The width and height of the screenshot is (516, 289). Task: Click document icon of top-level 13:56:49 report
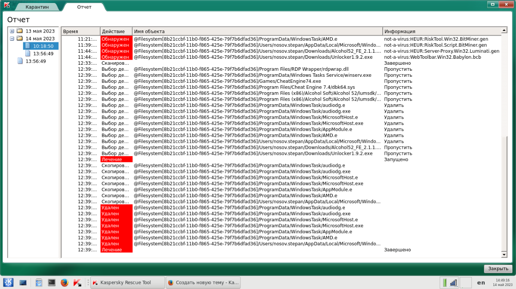click(x=20, y=61)
